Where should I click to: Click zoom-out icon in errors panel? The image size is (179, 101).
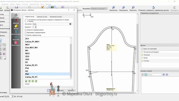tap(167, 75)
